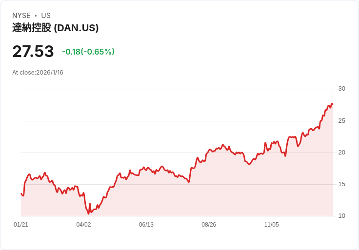
Task: Click the green -0.18(-0.65%) change value
Action: tap(88, 52)
